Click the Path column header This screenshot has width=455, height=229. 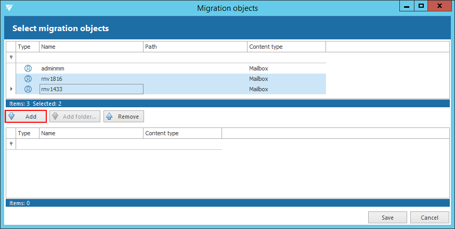tap(195, 47)
